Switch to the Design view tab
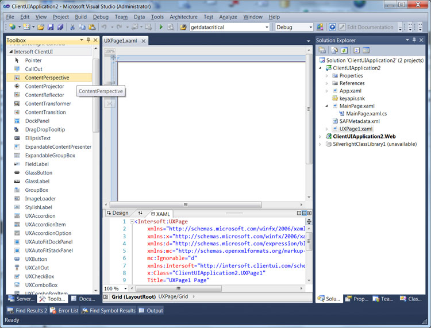431x328 pixels. [x=118, y=213]
